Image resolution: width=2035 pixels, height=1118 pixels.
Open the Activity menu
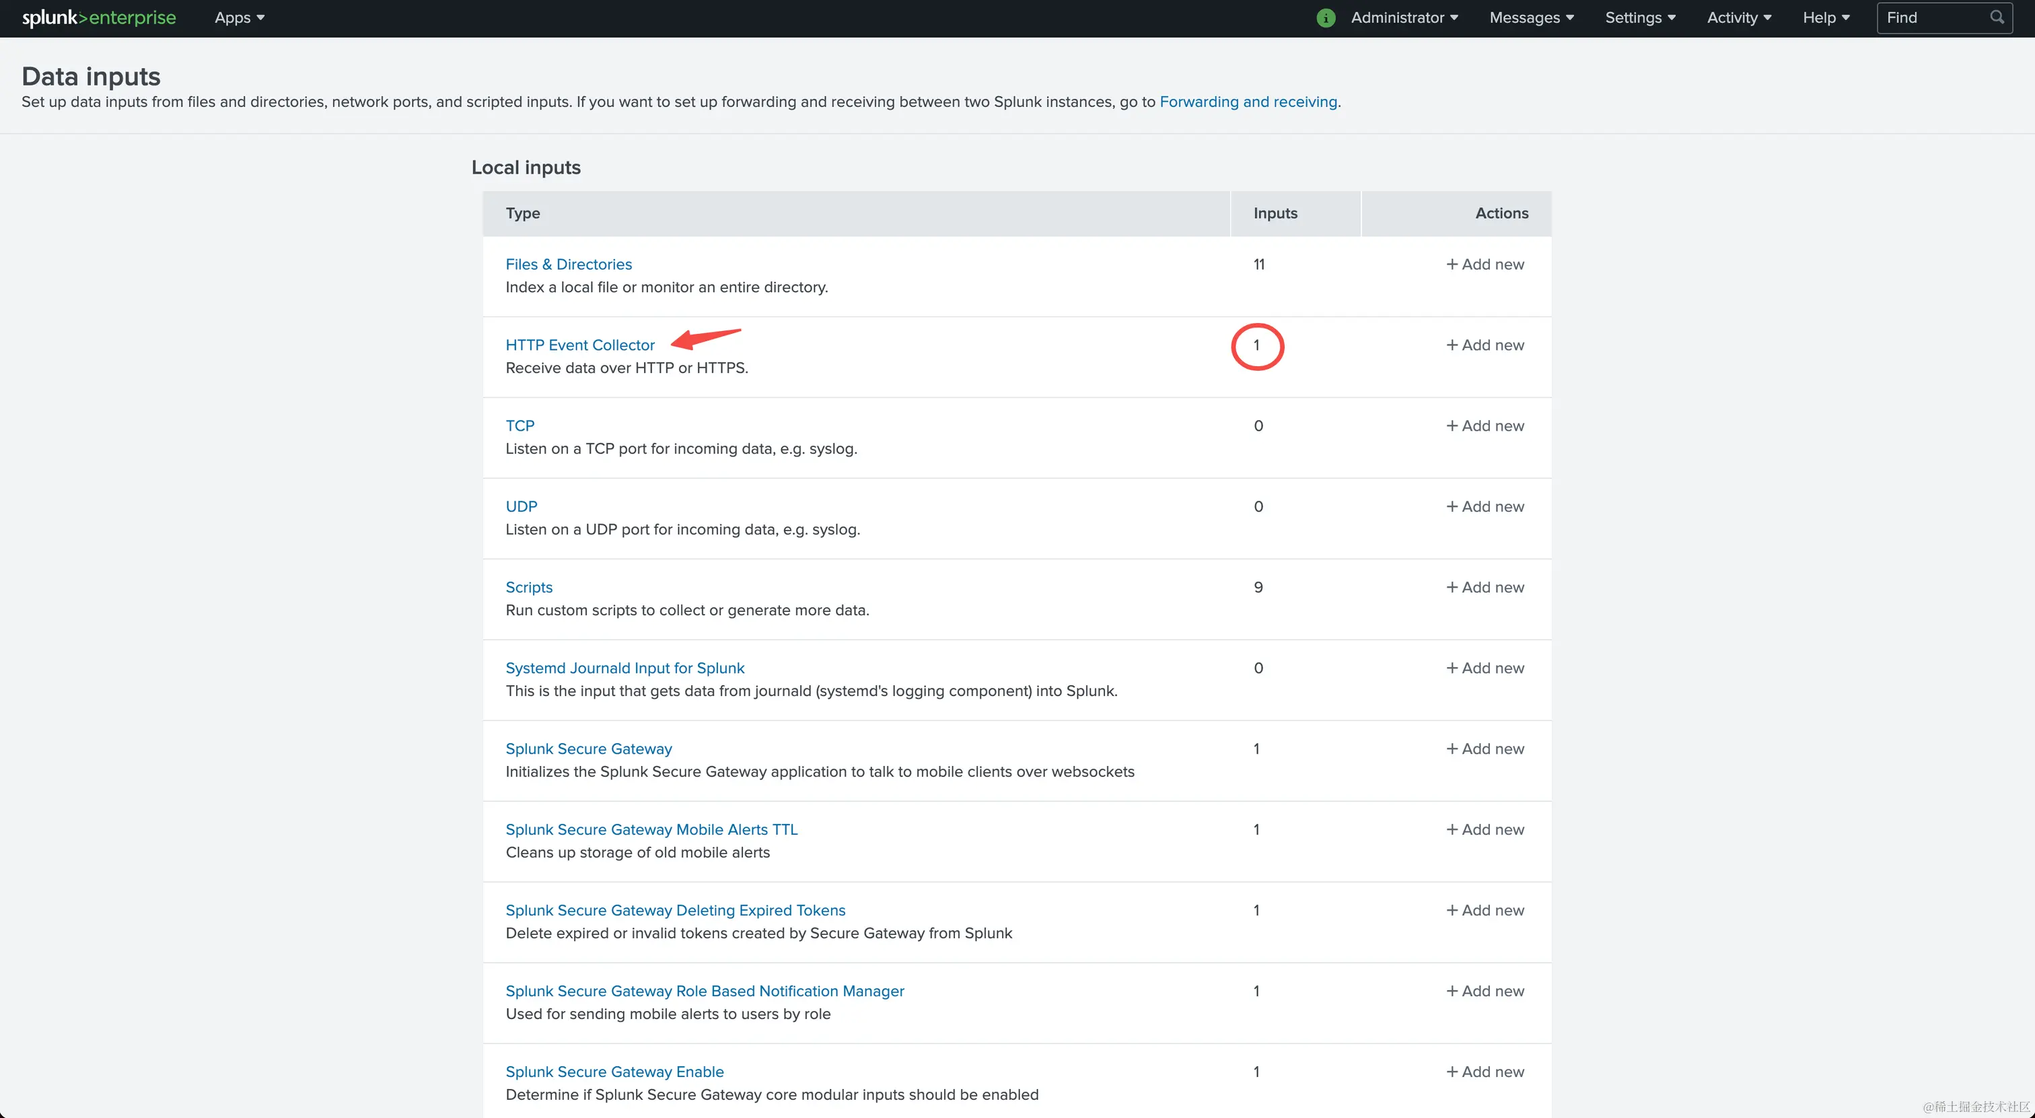[x=1738, y=18]
